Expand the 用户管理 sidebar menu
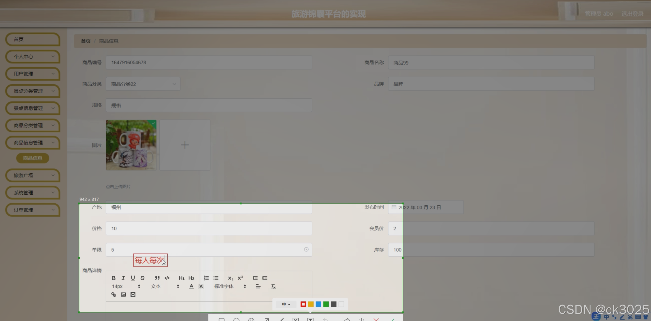The height and width of the screenshot is (321, 651). (33, 74)
